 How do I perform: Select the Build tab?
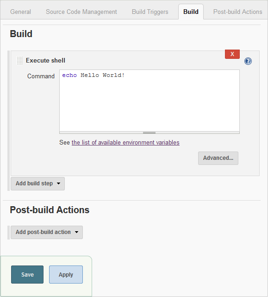pos(191,12)
